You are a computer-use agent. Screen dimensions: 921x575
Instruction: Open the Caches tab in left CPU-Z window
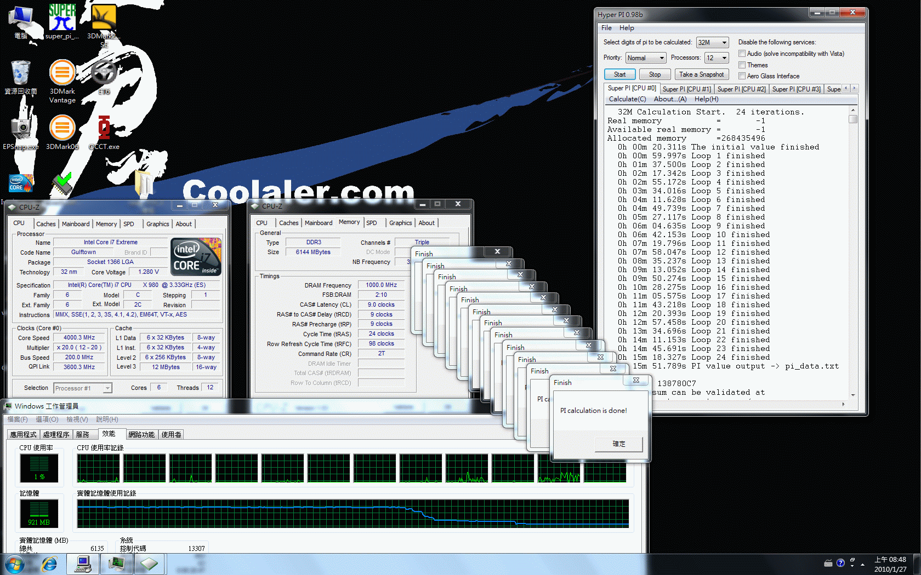coord(46,224)
